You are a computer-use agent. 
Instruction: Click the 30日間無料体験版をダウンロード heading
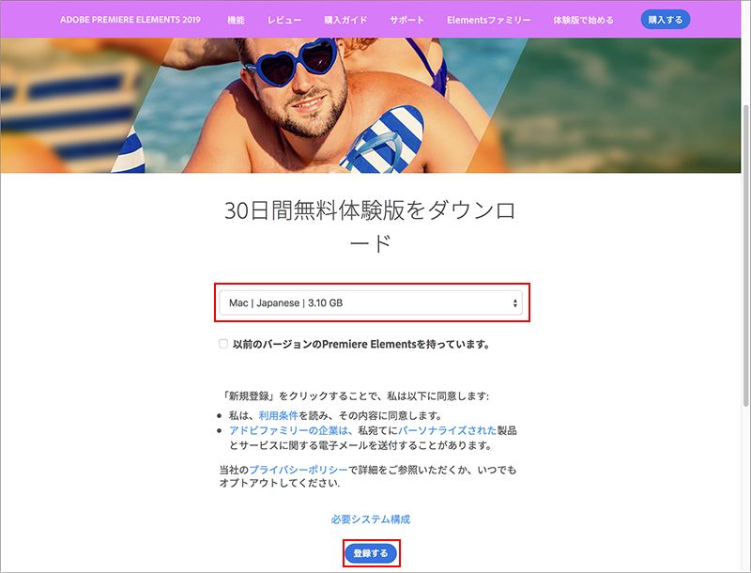pos(371,226)
